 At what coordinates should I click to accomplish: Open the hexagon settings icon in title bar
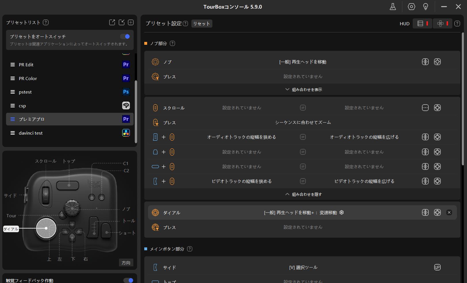[x=411, y=7]
